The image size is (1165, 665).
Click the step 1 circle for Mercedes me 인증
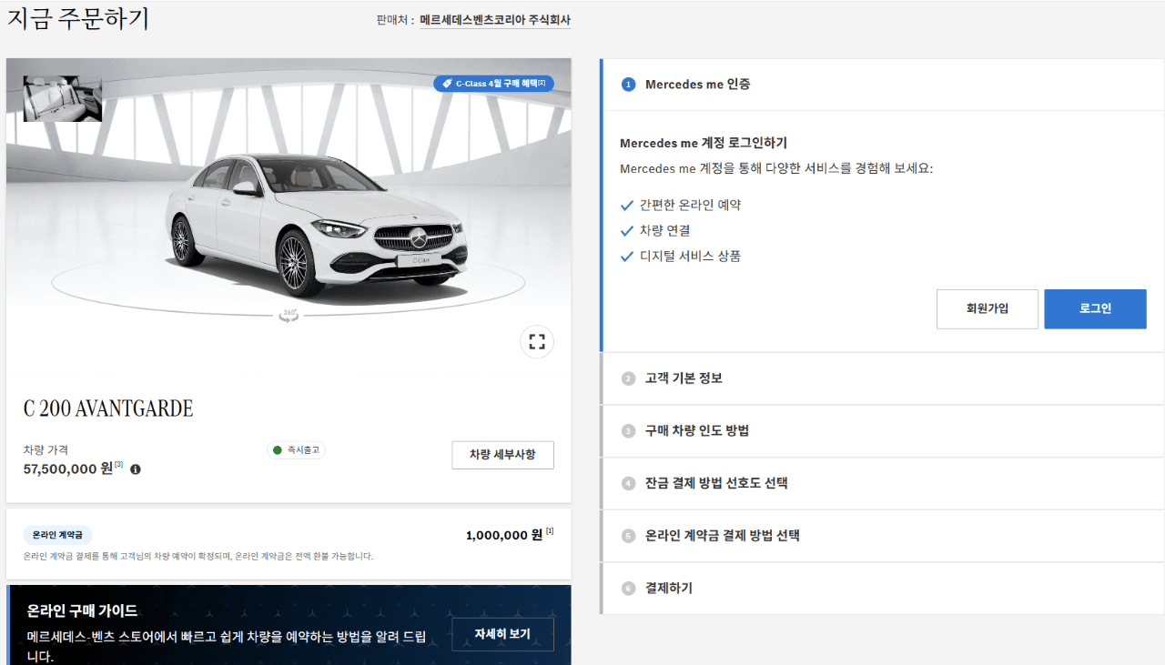tap(627, 84)
